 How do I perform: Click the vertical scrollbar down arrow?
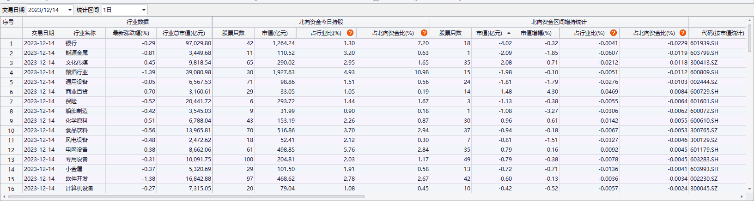pos(749,189)
